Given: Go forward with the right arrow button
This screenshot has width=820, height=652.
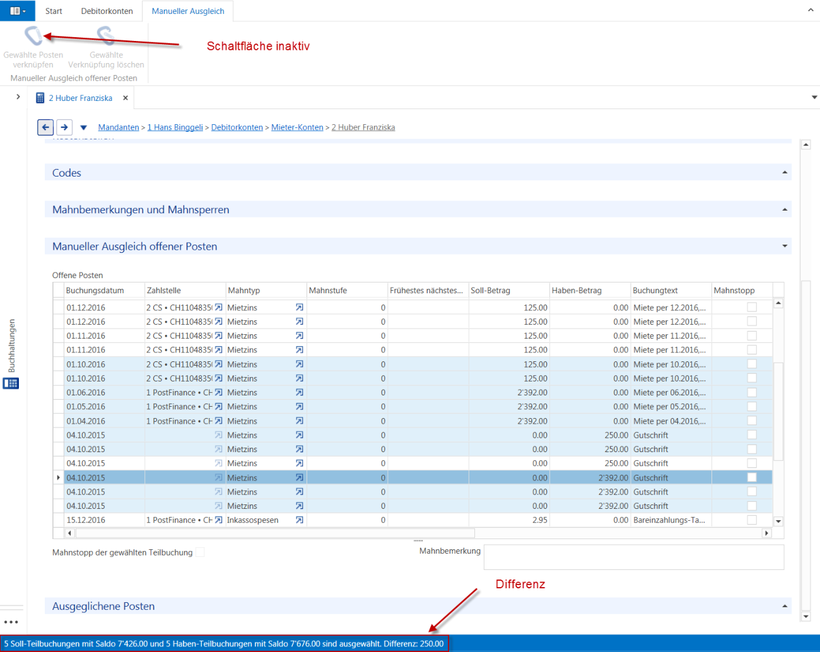Looking at the screenshot, I should [64, 127].
